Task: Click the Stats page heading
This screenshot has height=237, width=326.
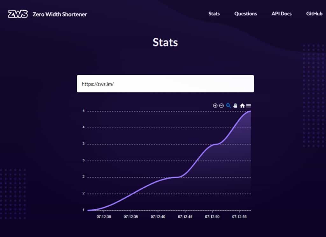Action: (x=165, y=42)
